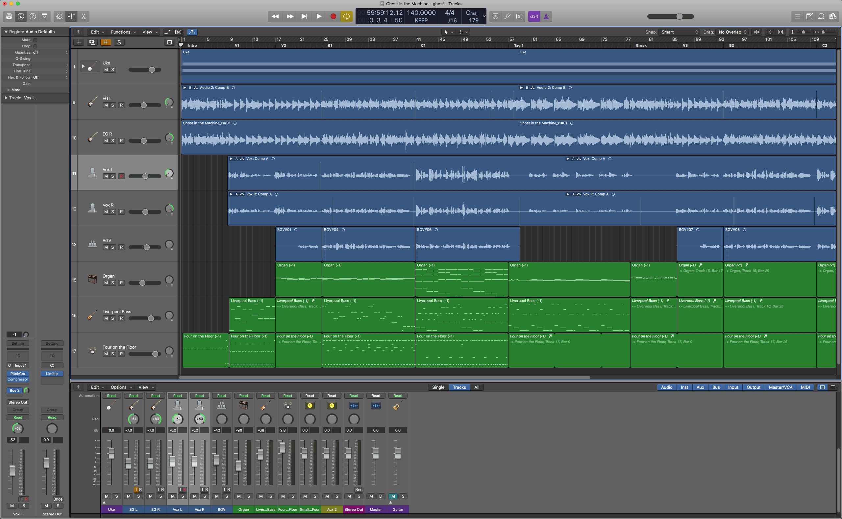Click the Four on the Floor drum icon
The width and height of the screenshot is (842, 519).
coord(92,351)
